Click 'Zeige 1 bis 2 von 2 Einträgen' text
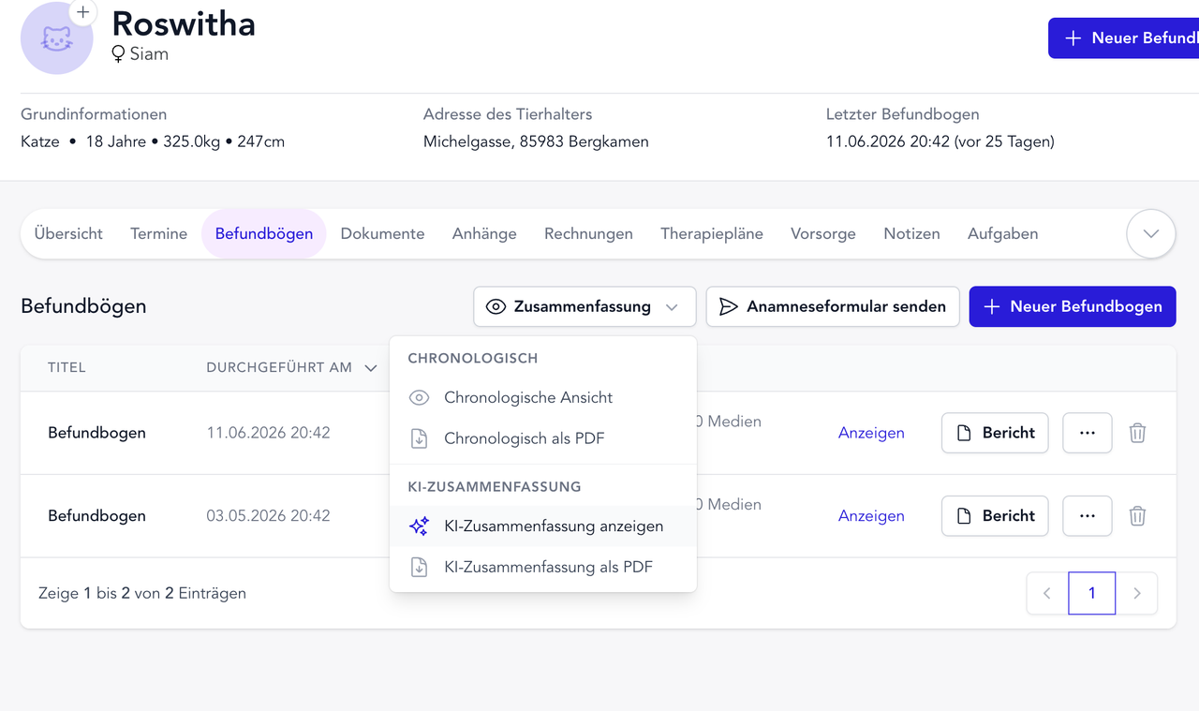Viewport: 1199px width, 711px height. [142, 593]
